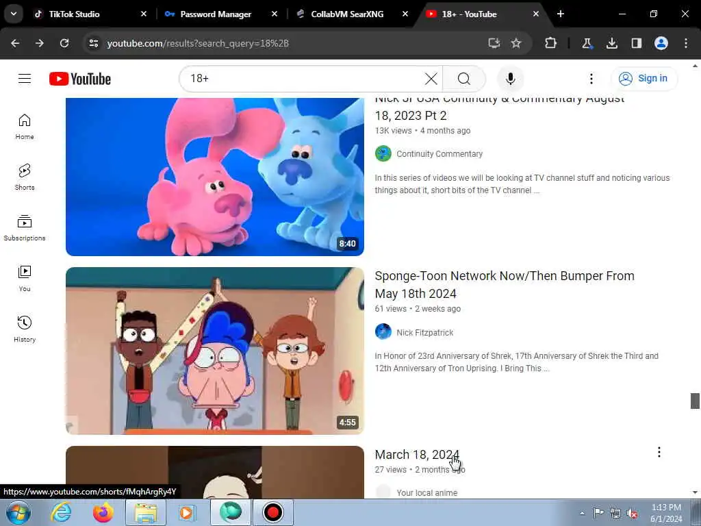
Task: Toggle the browser side panel
Action: [x=636, y=43]
